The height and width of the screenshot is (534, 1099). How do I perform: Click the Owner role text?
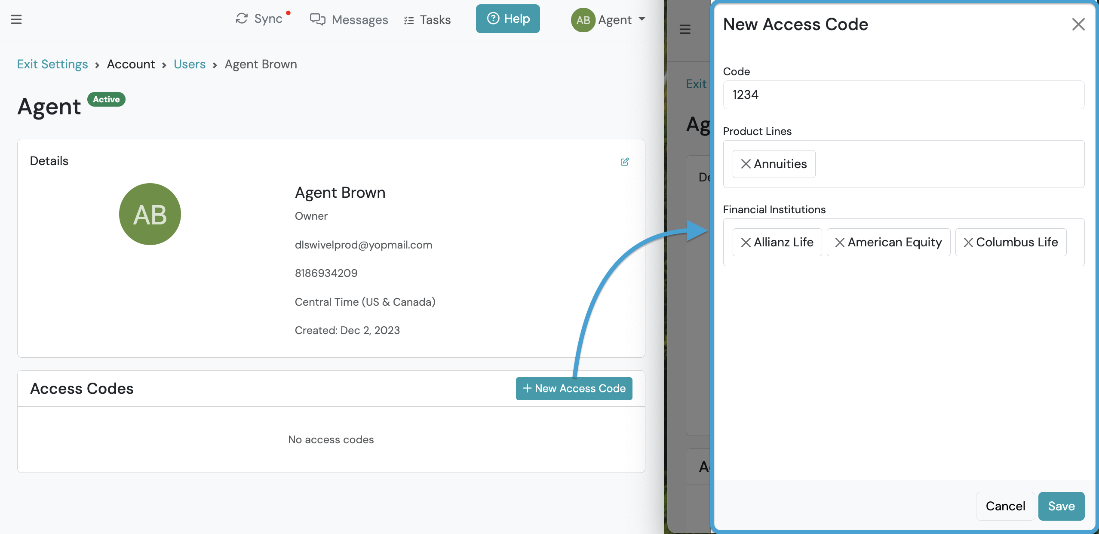coord(311,216)
